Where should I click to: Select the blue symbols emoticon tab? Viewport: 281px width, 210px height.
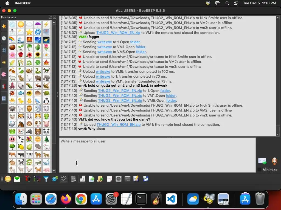[x=4, y=98]
